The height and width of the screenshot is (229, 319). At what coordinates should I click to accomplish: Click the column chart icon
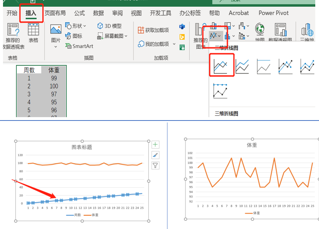213,26
